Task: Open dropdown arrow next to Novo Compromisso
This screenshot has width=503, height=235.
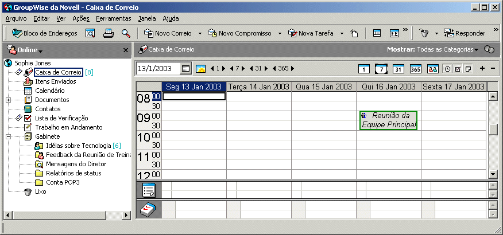Action: click(280, 33)
